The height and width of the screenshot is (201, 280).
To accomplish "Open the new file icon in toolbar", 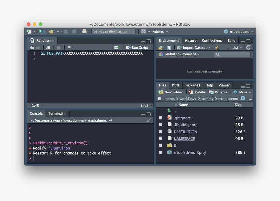I will (x=29, y=32).
